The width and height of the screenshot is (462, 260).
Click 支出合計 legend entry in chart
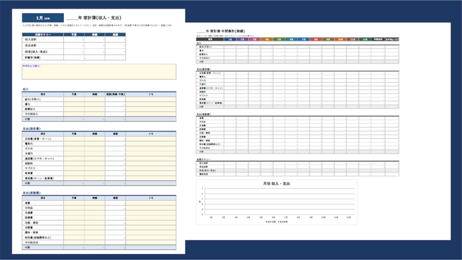283,222
